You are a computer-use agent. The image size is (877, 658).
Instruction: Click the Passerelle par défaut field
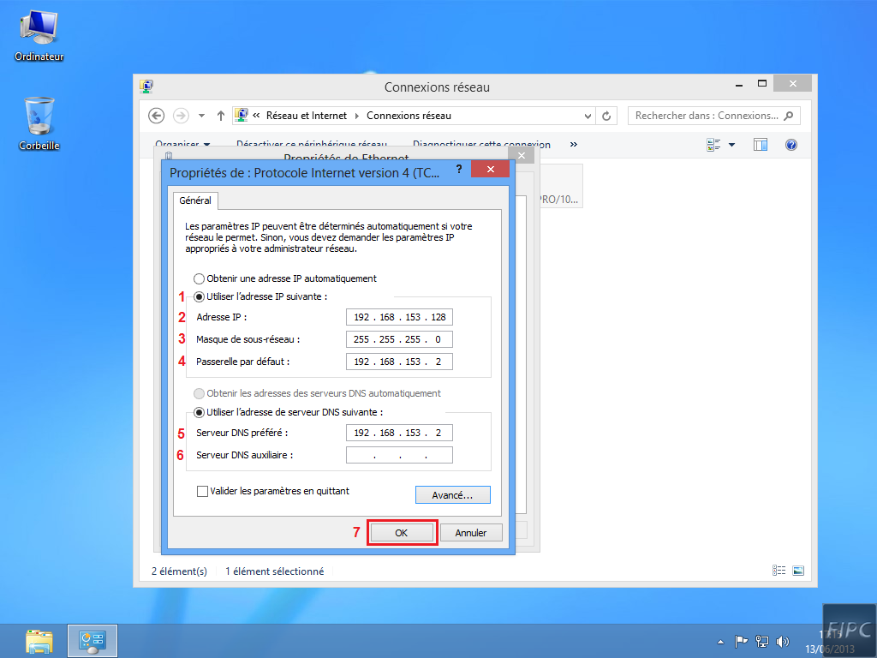coord(399,362)
